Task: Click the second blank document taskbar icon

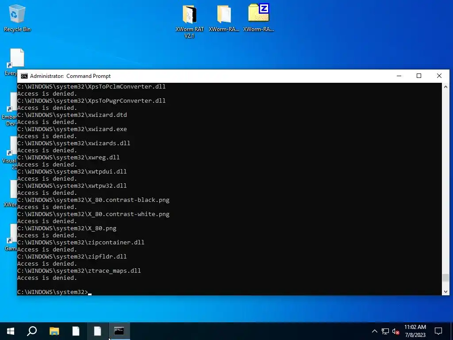Action: pos(97,331)
